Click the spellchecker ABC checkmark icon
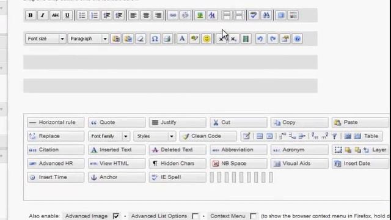Screen dimensions: 391x220 point(254,15)
